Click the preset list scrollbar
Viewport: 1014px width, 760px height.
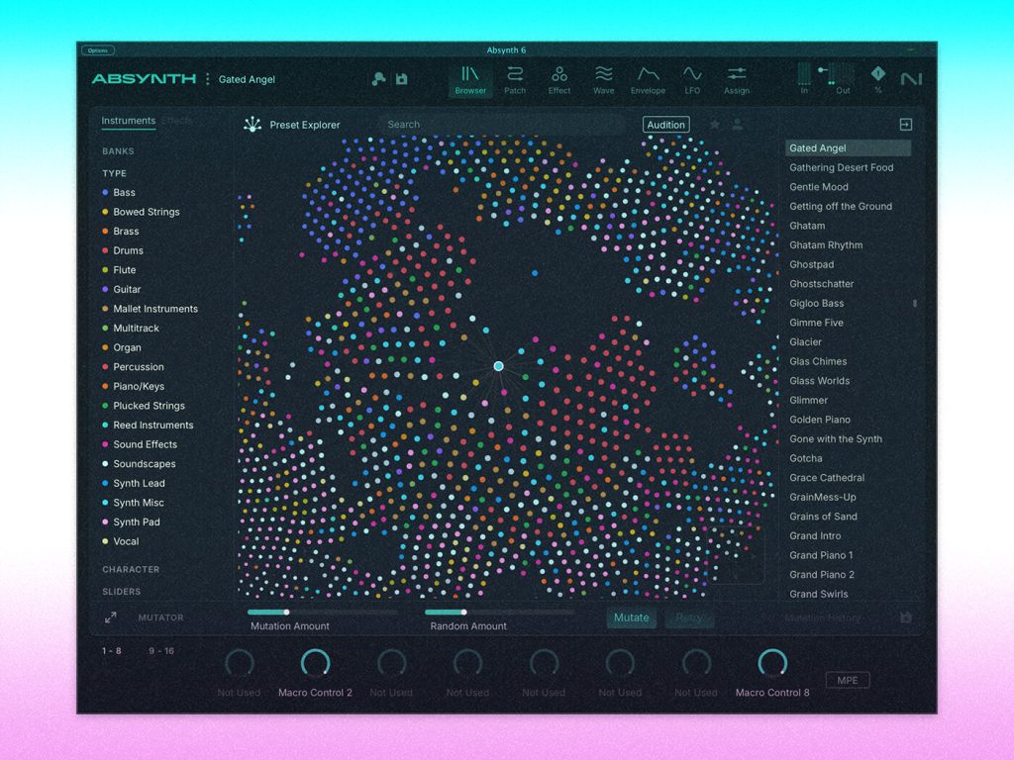[x=914, y=303]
